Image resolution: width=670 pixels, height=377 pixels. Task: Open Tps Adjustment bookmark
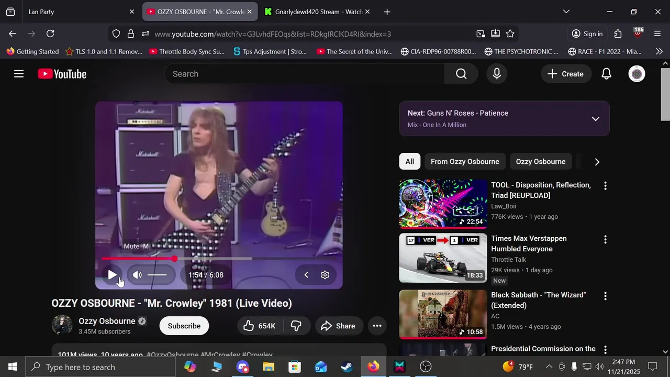click(270, 51)
